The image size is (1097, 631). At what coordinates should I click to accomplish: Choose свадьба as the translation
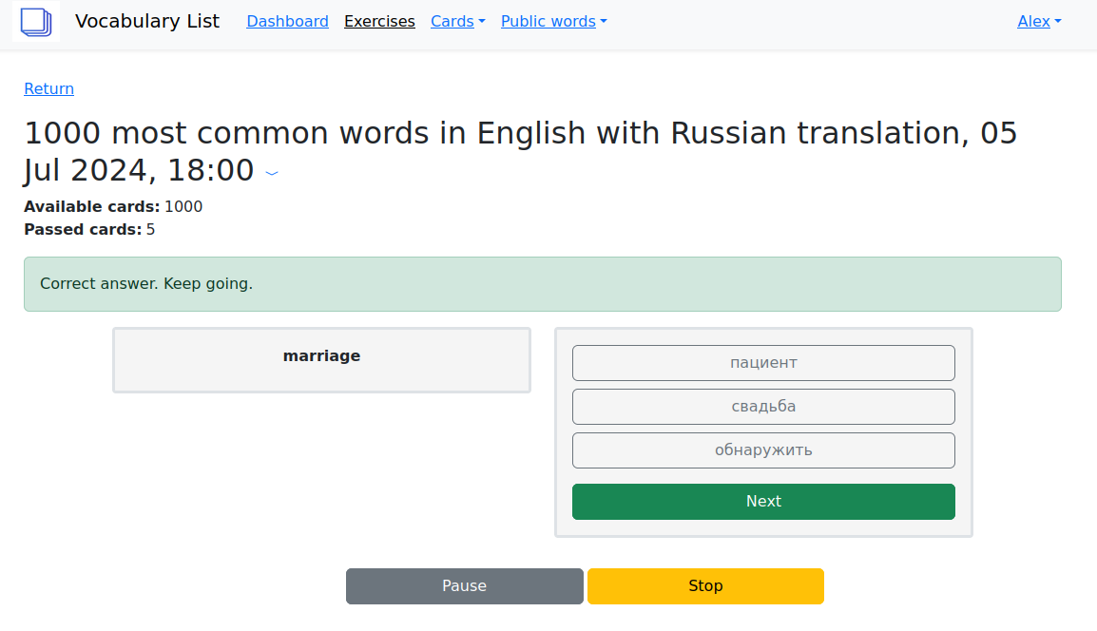click(763, 406)
